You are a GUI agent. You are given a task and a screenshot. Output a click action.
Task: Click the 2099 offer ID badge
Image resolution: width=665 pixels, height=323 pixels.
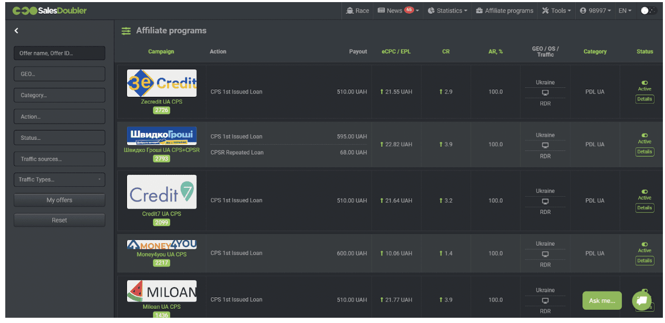point(162,223)
